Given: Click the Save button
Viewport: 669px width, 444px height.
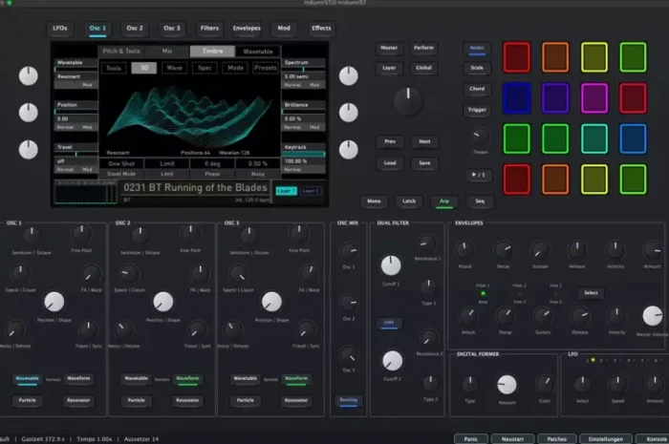Looking at the screenshot, I should coord(424,163).
